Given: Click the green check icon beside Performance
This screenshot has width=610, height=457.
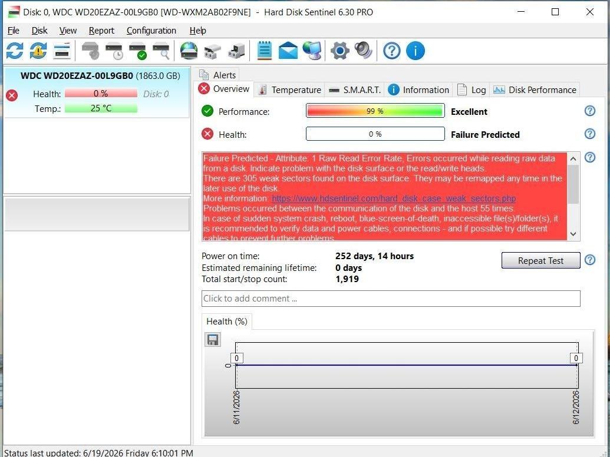Looking at the screenshot, I should [x=207, y=111].
